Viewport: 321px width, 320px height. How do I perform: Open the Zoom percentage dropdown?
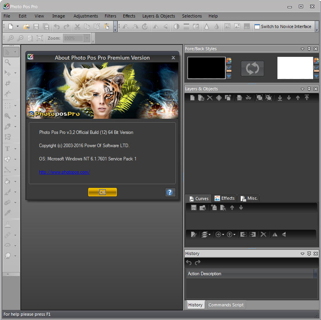tap(87, 38)
